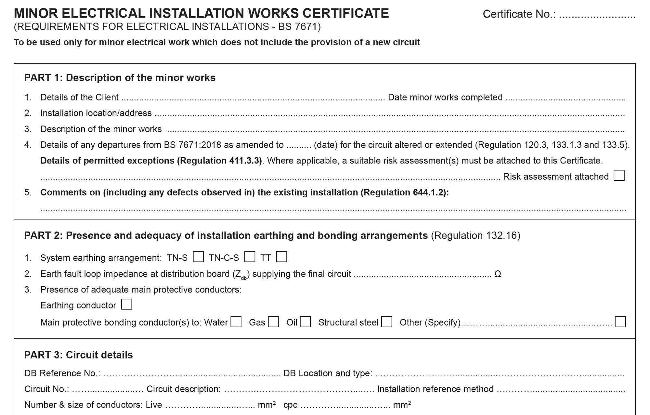Click the earth fault loop impedance Zdb field
The height and width of the screenshot is (415, 650).
point(422,274)
